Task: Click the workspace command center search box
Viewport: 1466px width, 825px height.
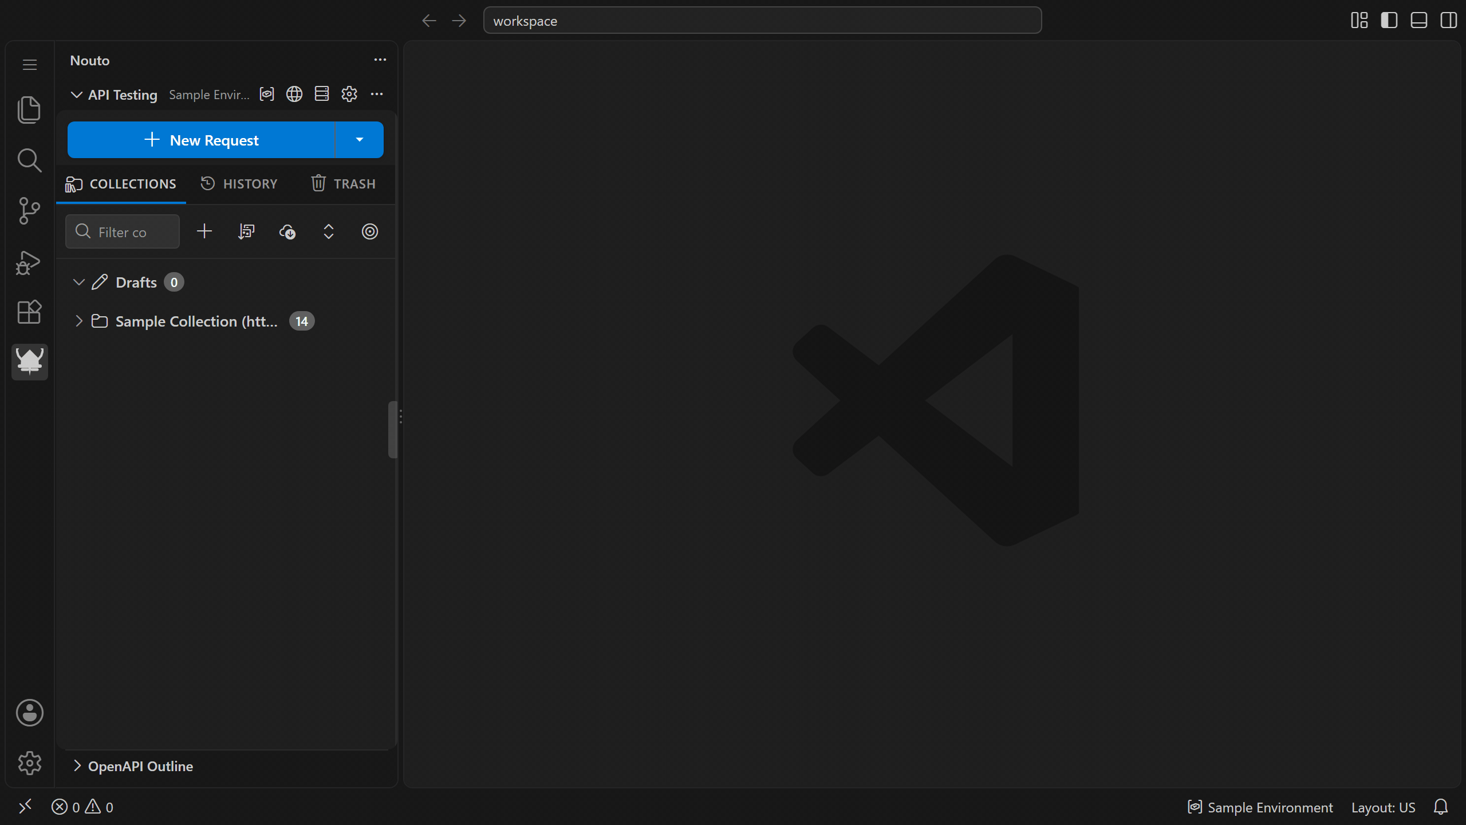Action: (762, 21)
